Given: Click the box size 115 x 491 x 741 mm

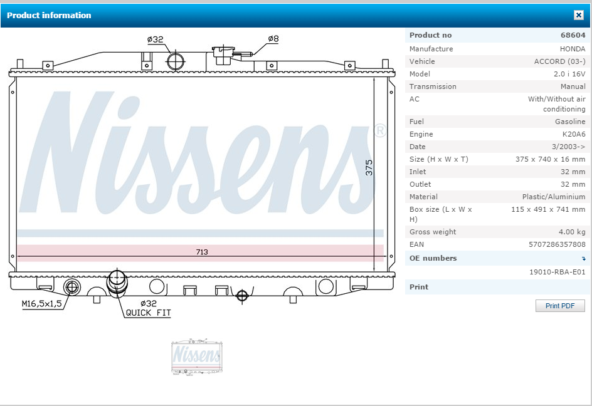Looking at the screenshot, I should point(548,209).
